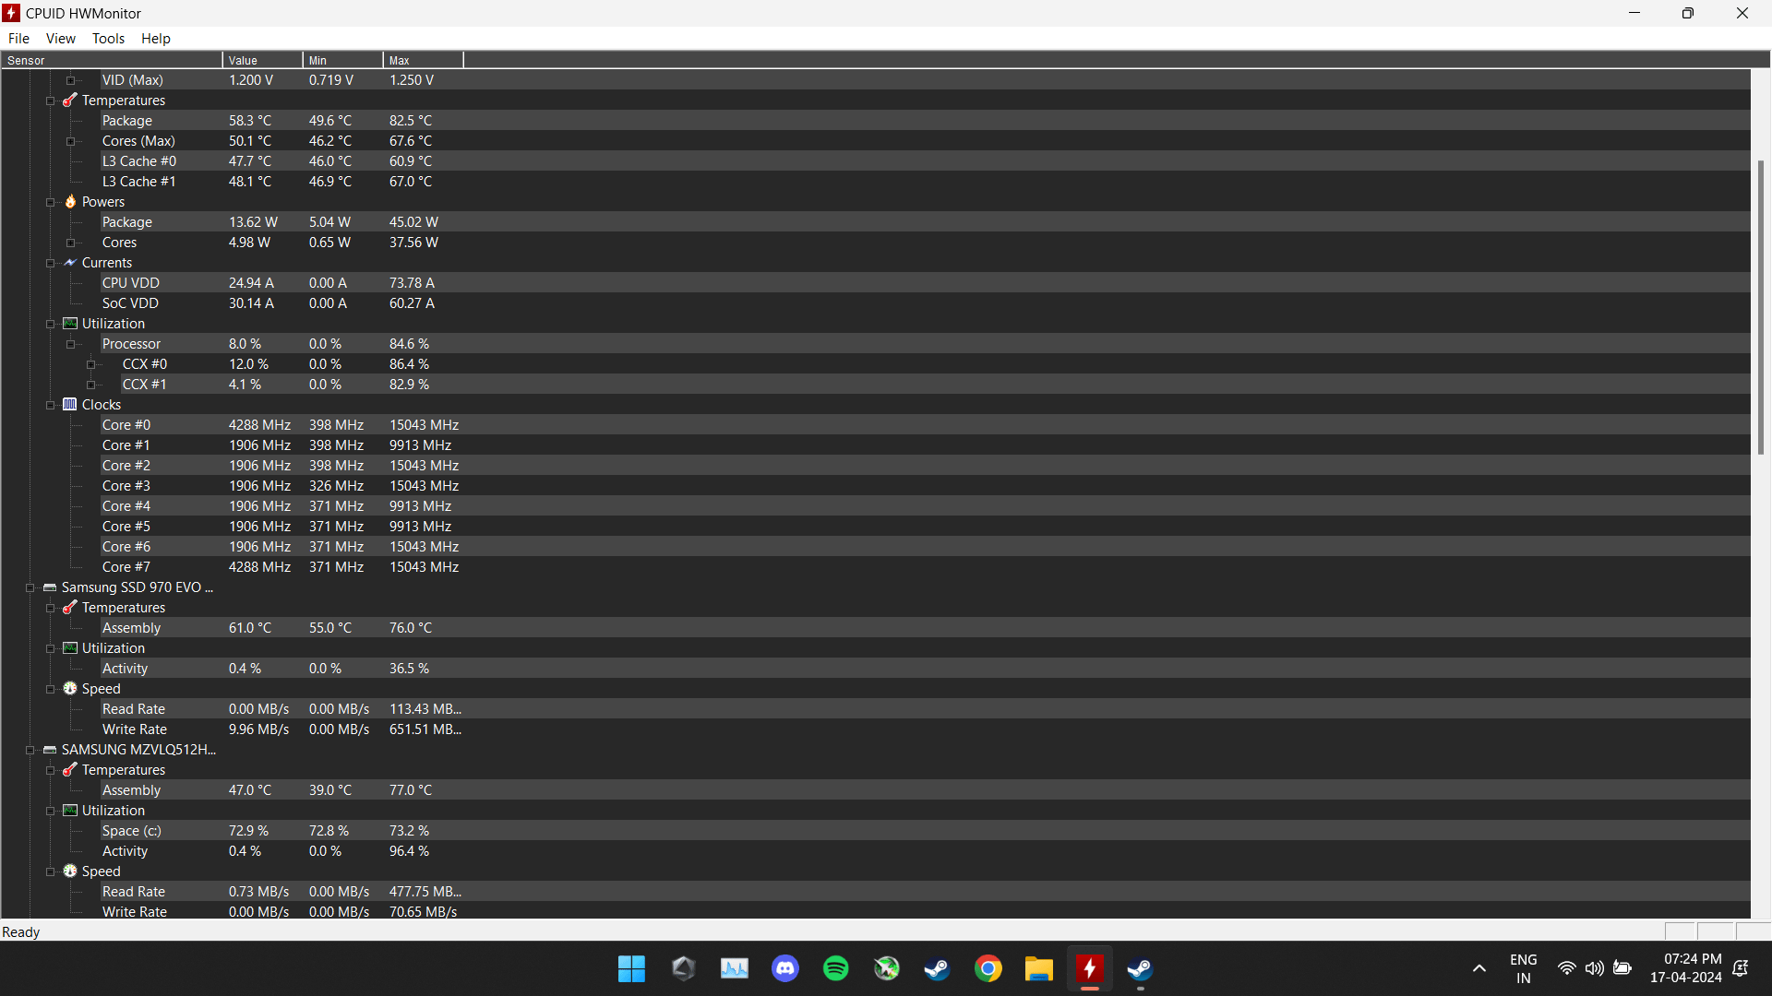Click the ENG IN language indicator
Viewport: 1772px width, 996px height.
pyautogui.click(x=1524, y=968)
